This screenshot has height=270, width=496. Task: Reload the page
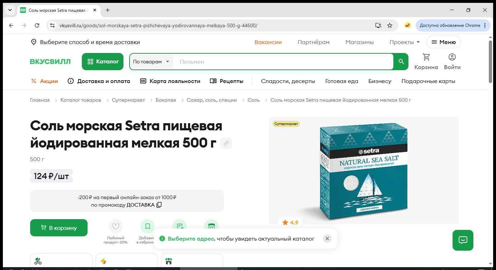click(x=37, y=25)
